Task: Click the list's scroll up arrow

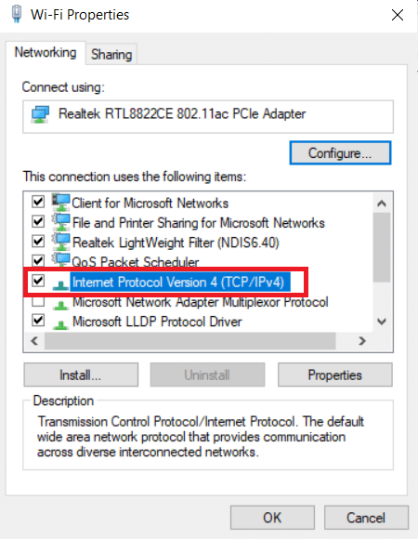Action: (x=382, y=204)
